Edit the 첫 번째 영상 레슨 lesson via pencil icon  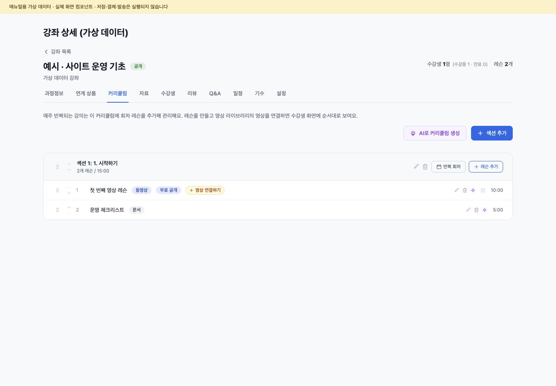(457, 190)
